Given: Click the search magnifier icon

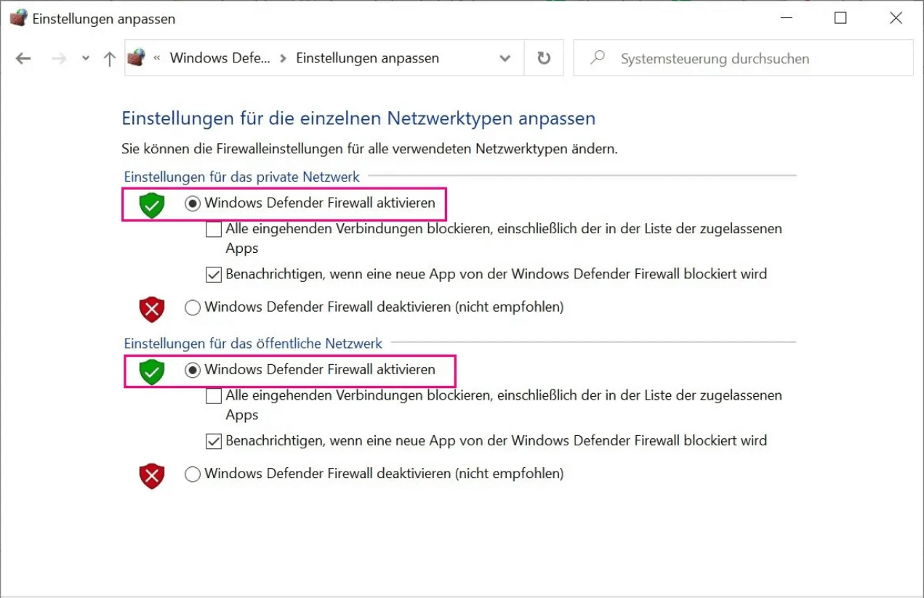Looking at the screenshot, I should click(x=597, y=58).
